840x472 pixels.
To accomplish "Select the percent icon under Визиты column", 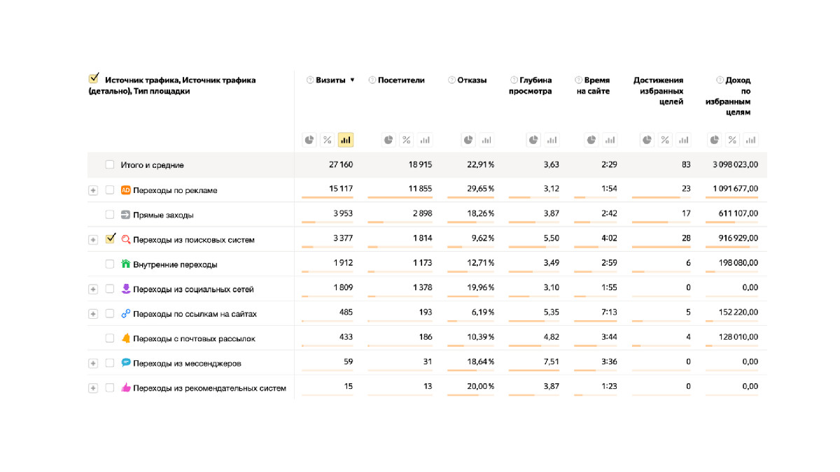I will click(327, 141).
